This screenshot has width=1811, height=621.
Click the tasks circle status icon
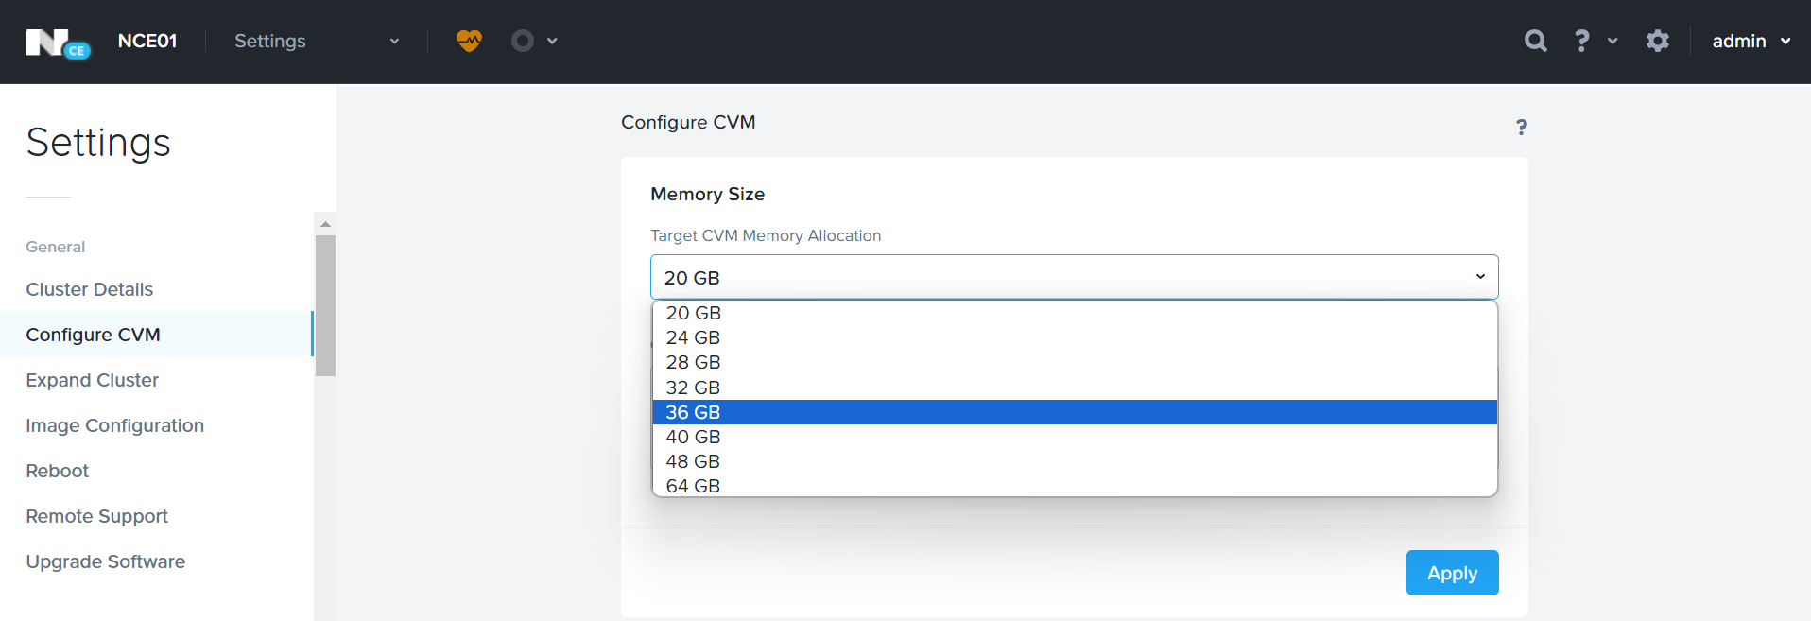pos(523,41)
